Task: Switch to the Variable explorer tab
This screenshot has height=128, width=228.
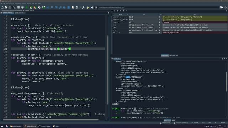Action: click(x=165, y=55)
